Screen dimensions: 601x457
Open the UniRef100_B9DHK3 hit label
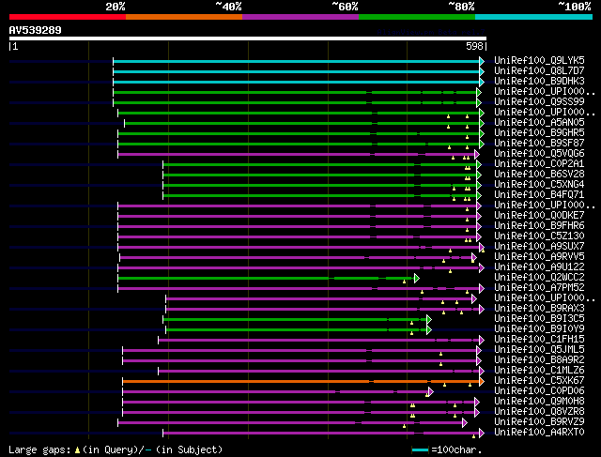tap(539, 82)
